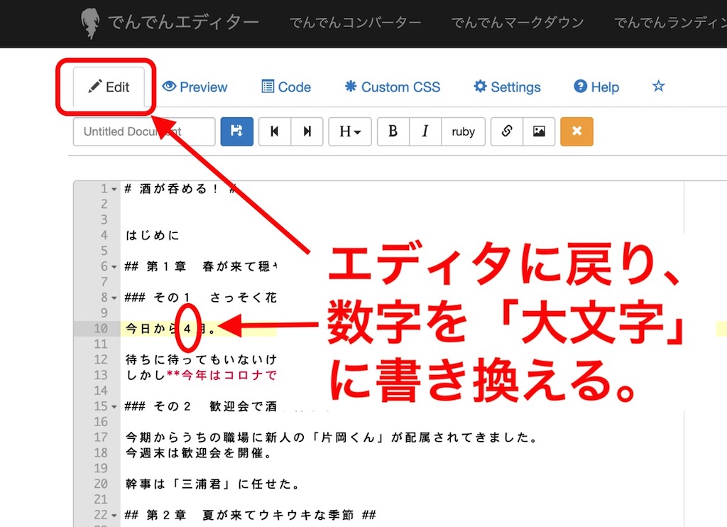The image size is (727, 527).
Task: Insert a hyperlink using the link icon
Action: coord(507,131)
